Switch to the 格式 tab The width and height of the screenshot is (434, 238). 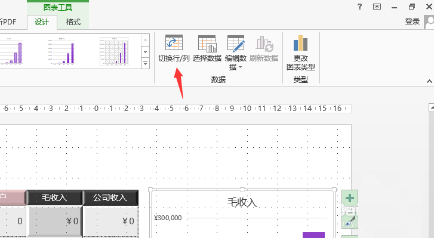[73, 22]
